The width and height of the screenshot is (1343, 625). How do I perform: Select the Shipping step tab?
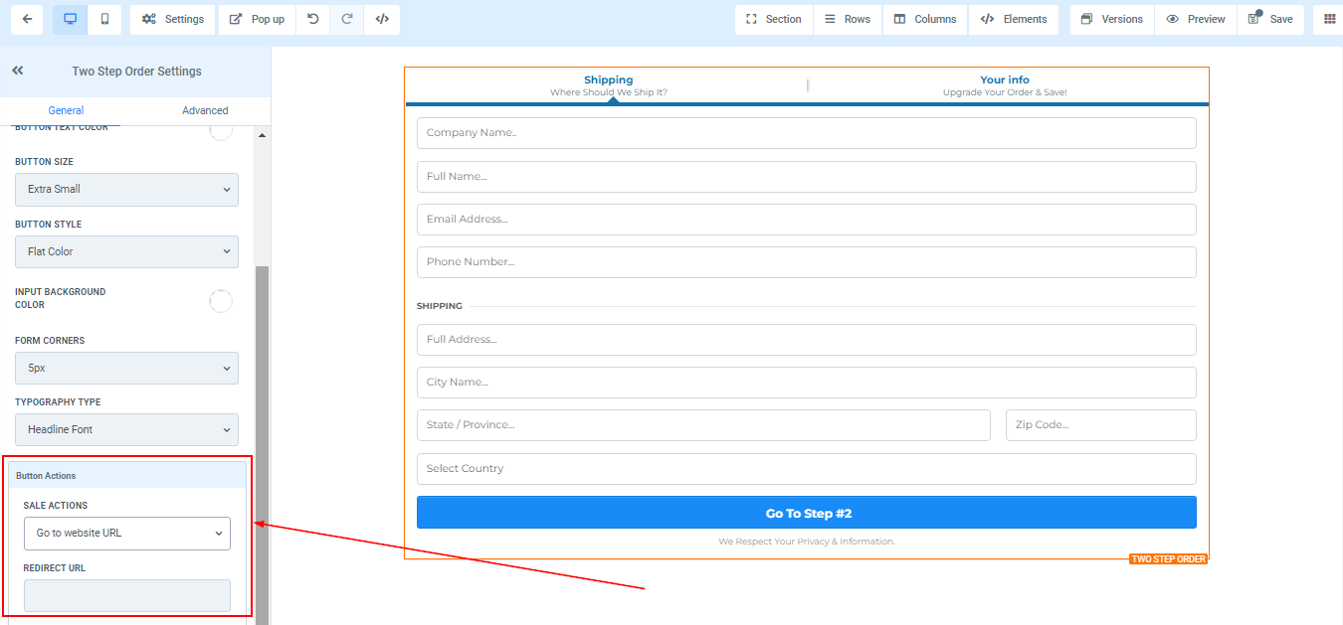tap(608, 85)
